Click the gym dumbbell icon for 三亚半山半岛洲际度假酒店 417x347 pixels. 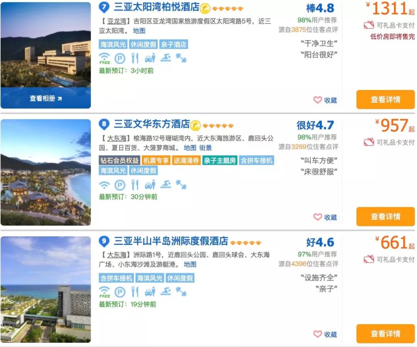pyautogui.click(x=181, y=291)
